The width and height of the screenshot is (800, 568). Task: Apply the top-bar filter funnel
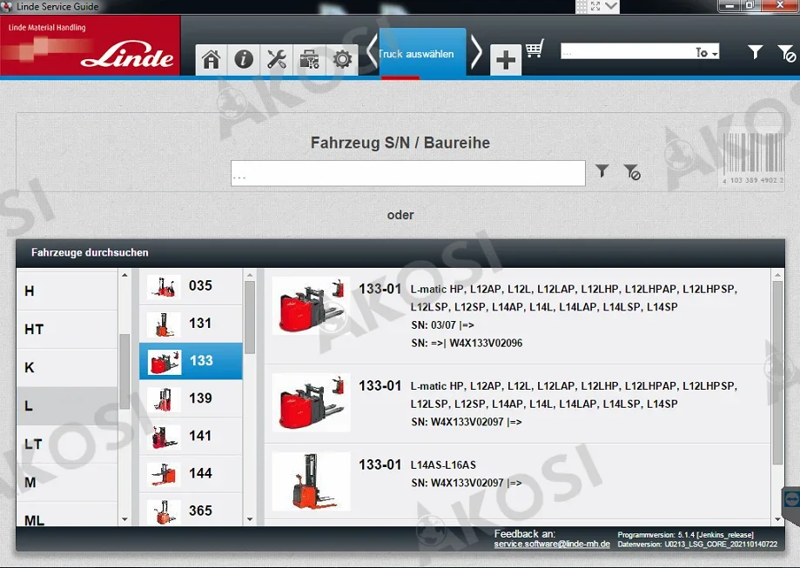click(x=755, y=51)
